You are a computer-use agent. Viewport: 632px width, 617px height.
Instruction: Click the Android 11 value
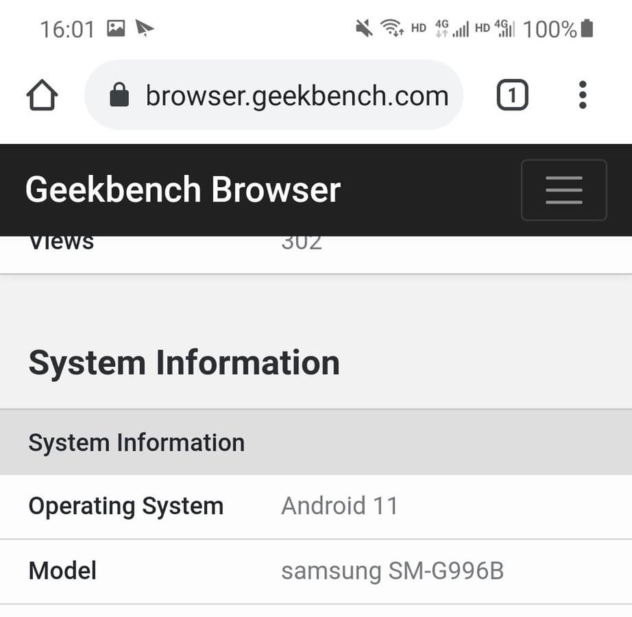[x=339, y=506]
